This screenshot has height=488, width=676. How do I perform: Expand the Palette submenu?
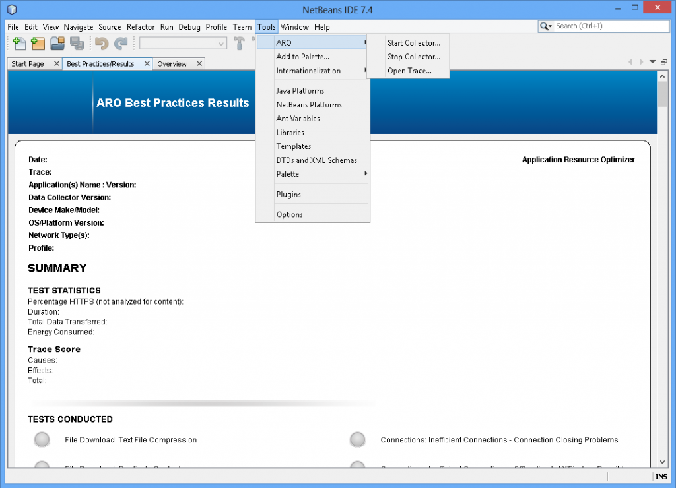[x=312, y=174]
